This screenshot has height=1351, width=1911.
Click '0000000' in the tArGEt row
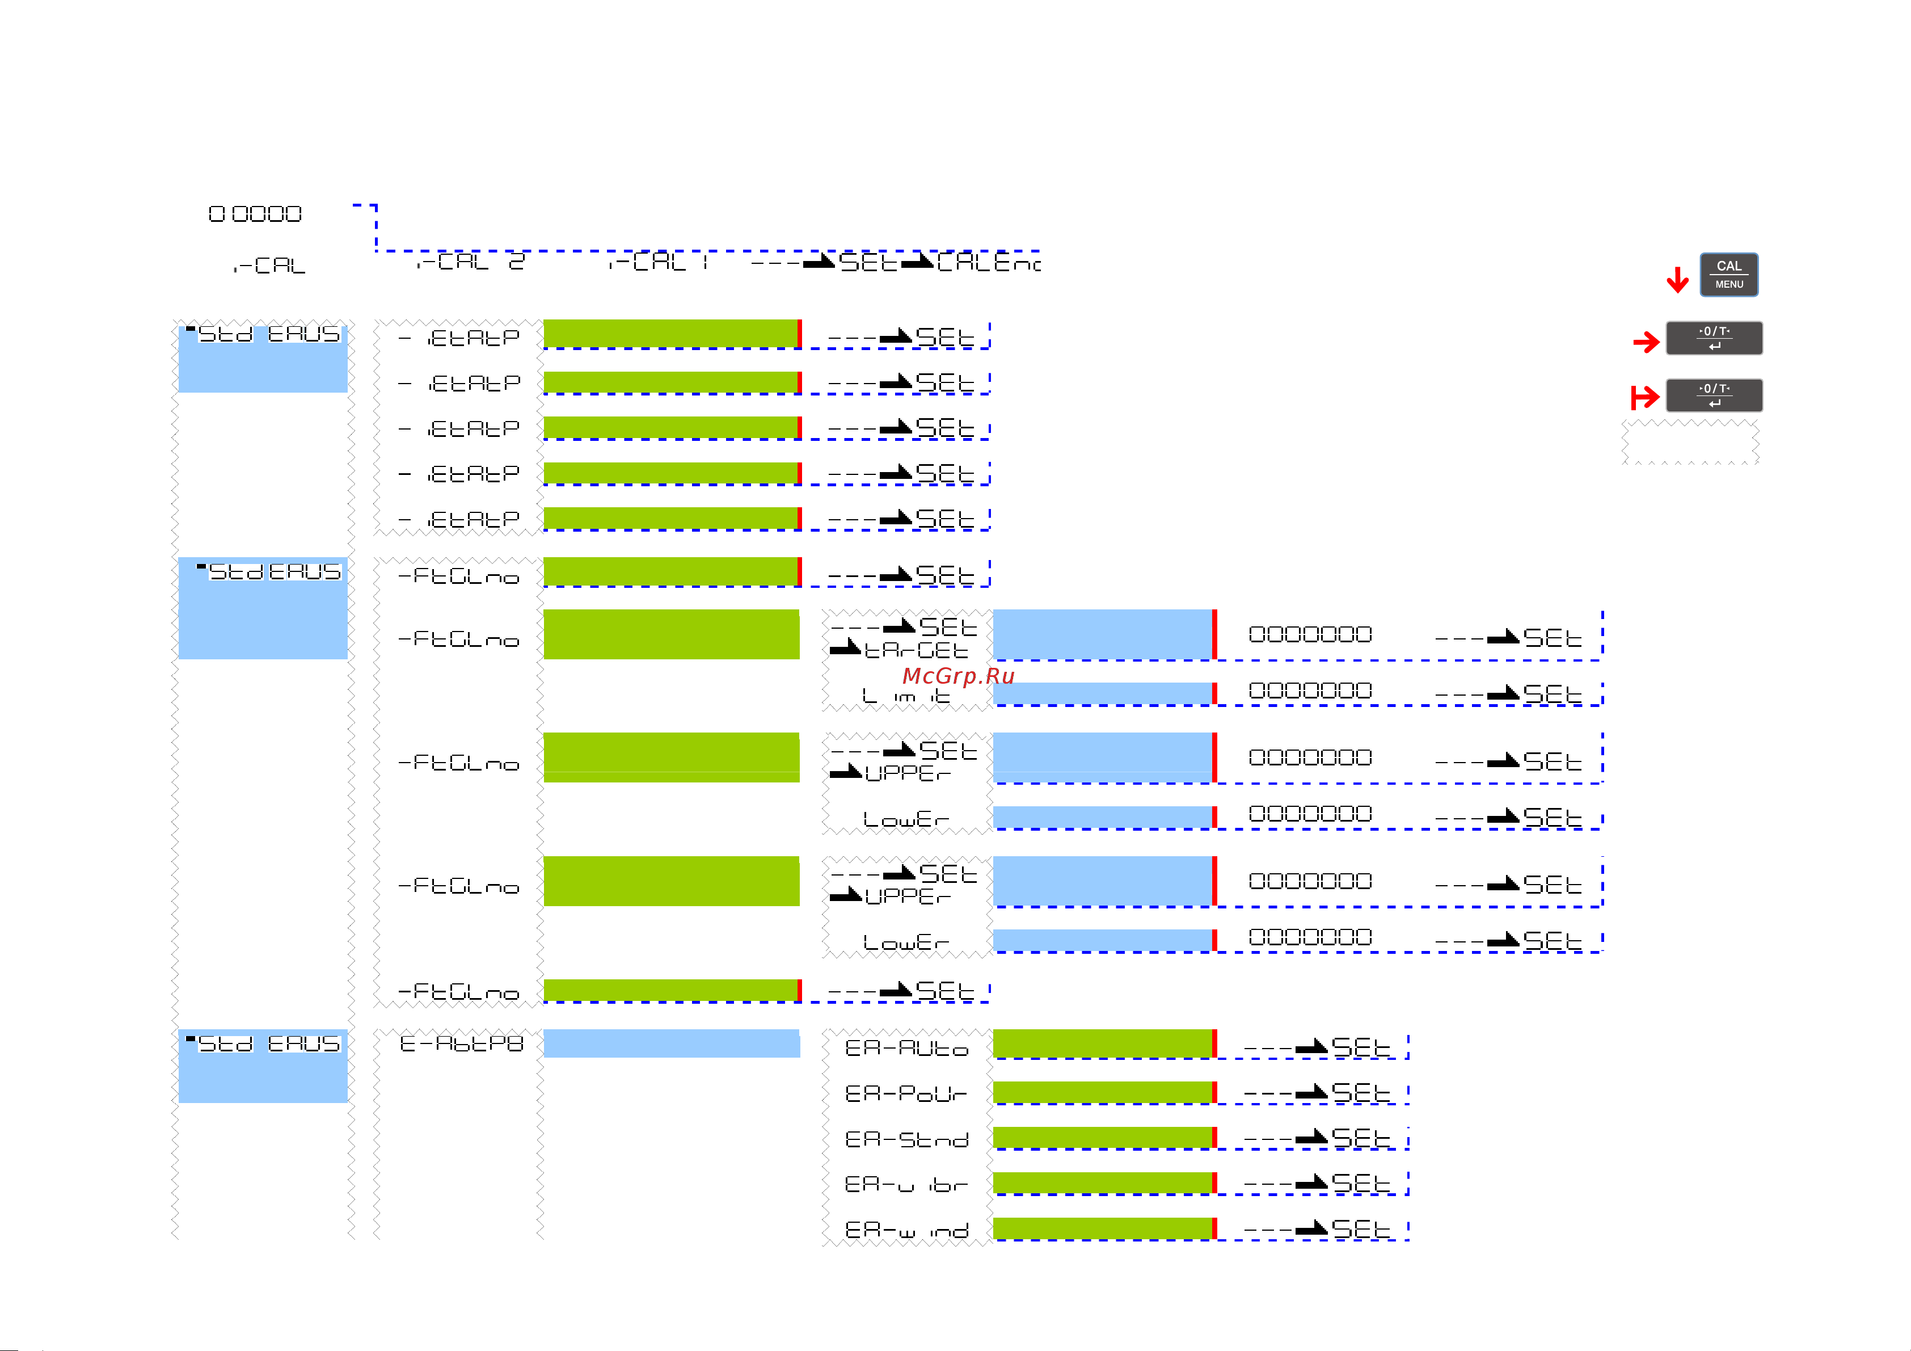pos(1310,634)
